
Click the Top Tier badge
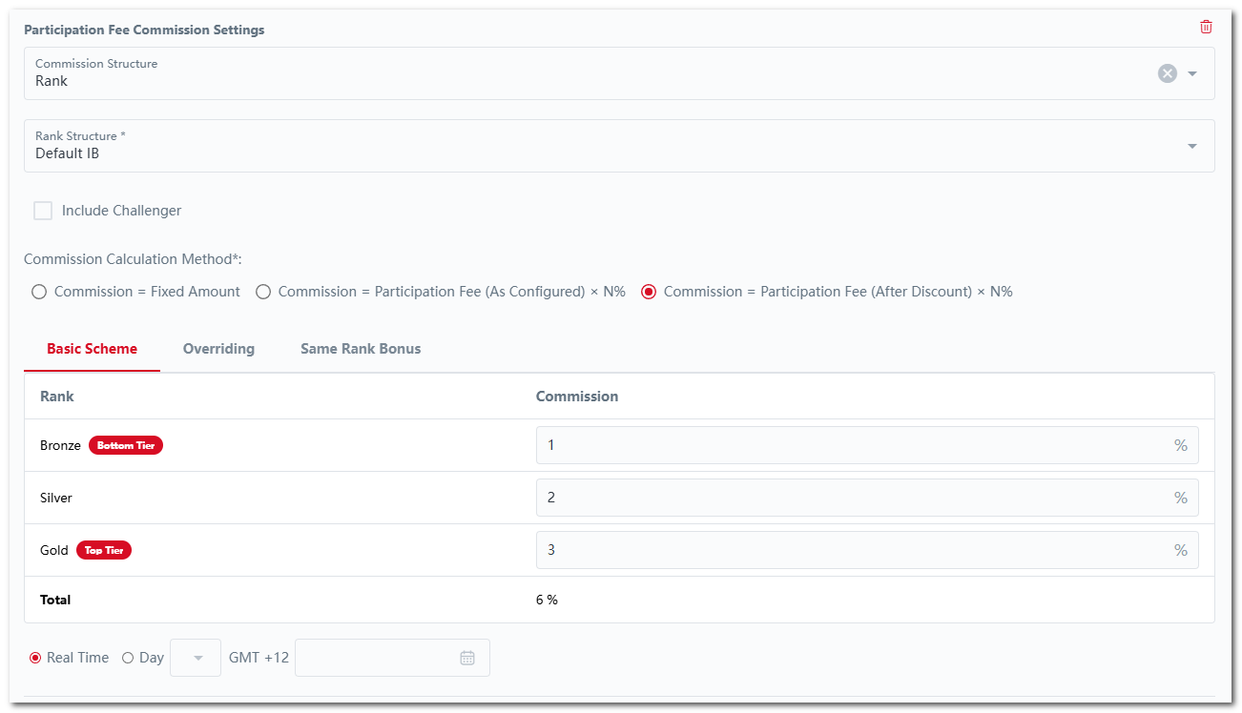tap(104, 550)
